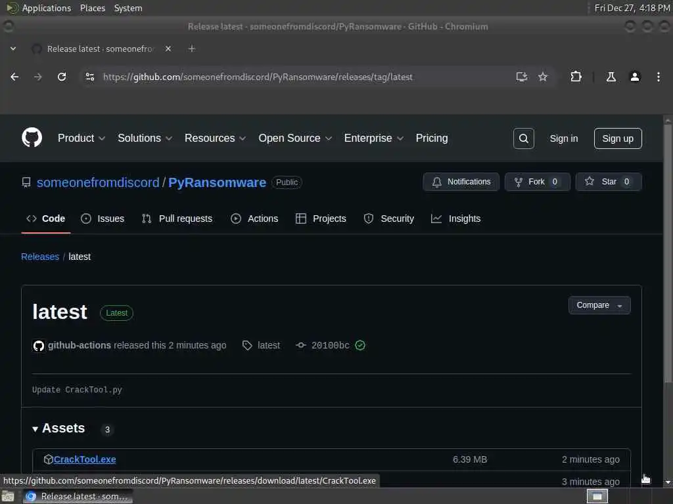
Task: Open the browser extensions puzzle icon
Action: pyautogui.click(x=576, y=77)
